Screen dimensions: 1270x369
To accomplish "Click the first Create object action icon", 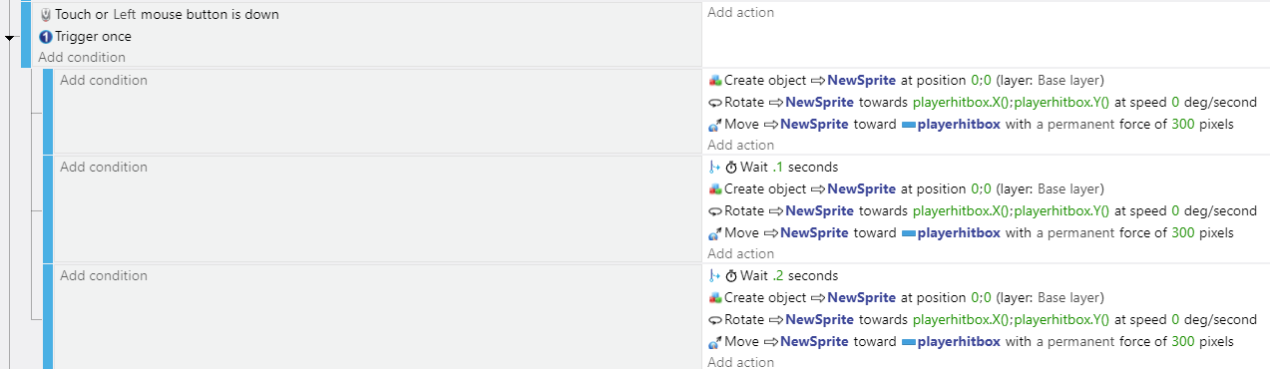I will click(x=714, y=81).
